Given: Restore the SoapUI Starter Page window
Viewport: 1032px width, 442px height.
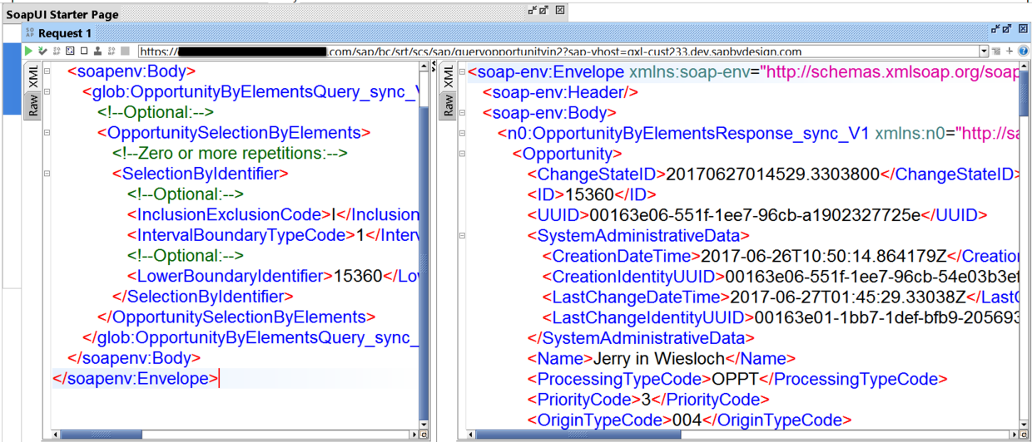Looking at the screenshot, I should point(532,11).
